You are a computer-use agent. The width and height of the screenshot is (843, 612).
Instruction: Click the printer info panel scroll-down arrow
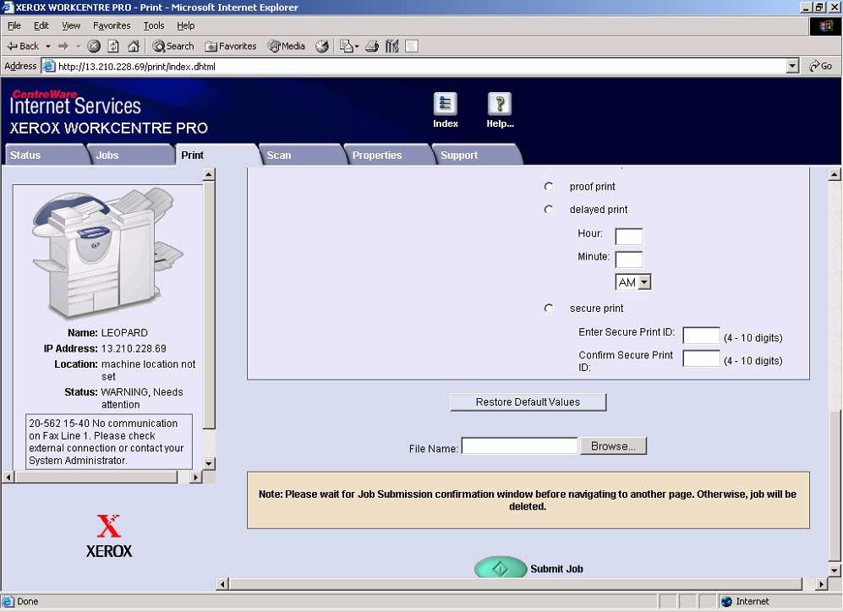tap(209, 463)
